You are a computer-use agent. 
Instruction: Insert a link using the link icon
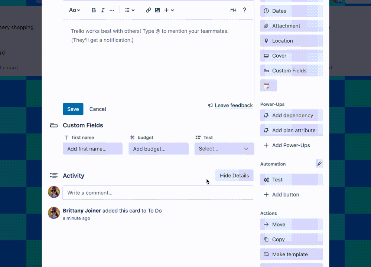point(148,10)
